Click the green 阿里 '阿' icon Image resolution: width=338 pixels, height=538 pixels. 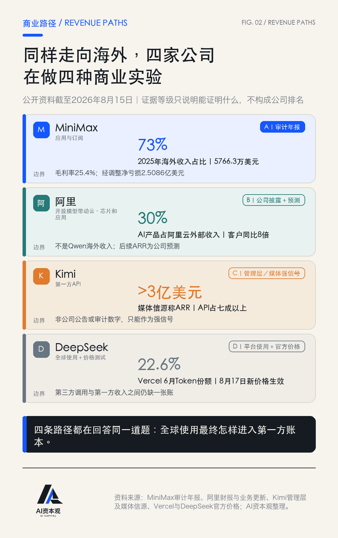pos(41,203)
